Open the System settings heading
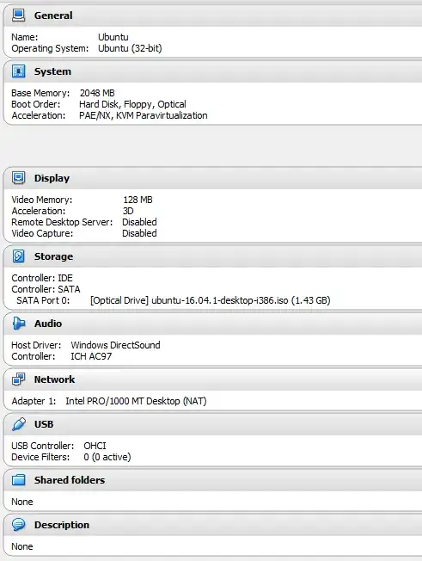The height and width of the screenshot is (561, 422). pos(52,71)
